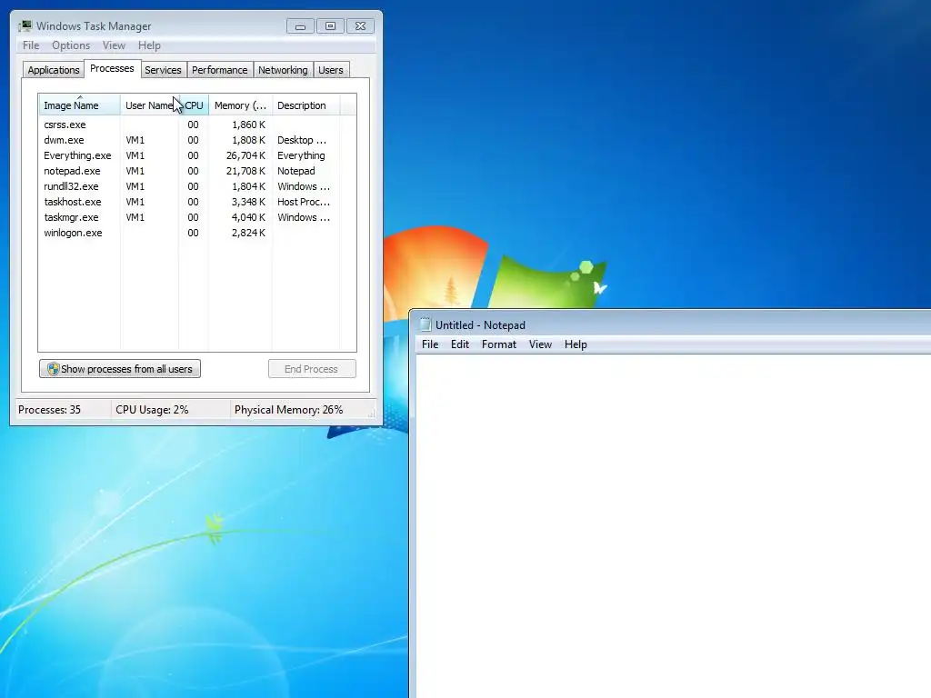
Task: Select the taskhost.exe process
Action: coord(190,202)
